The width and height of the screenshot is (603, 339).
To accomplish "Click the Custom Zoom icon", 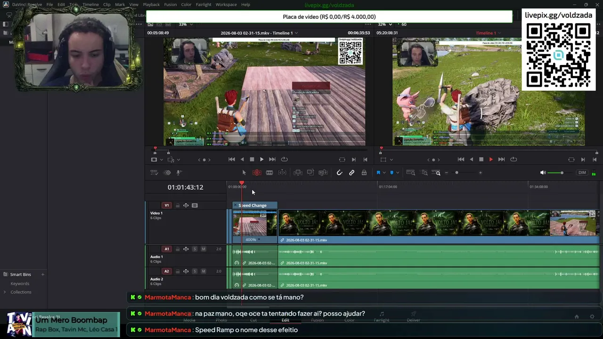I will click(x=437, y=173).
